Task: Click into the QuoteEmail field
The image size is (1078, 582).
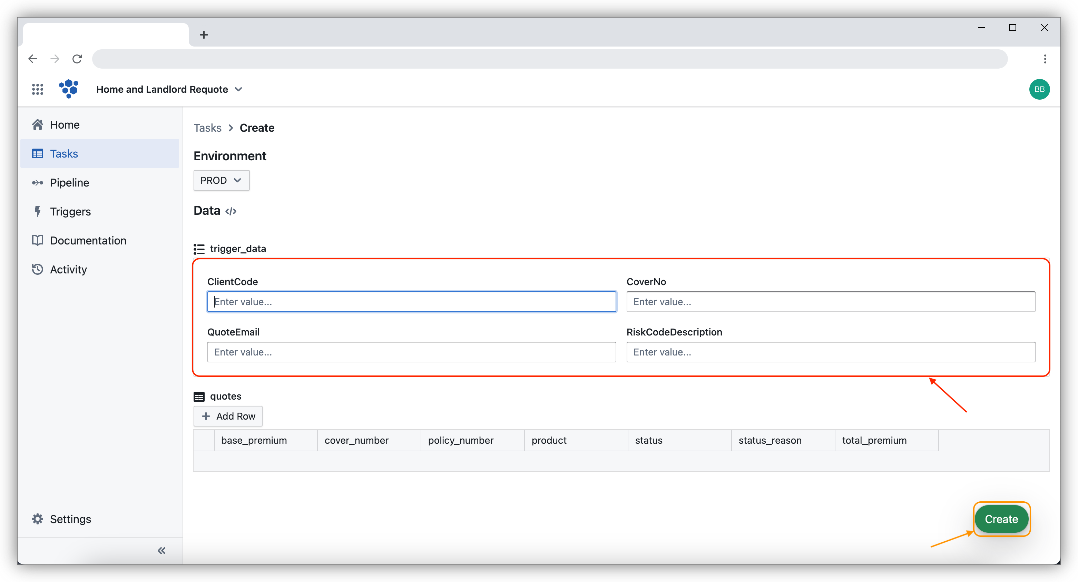Action: coord(411,352)
